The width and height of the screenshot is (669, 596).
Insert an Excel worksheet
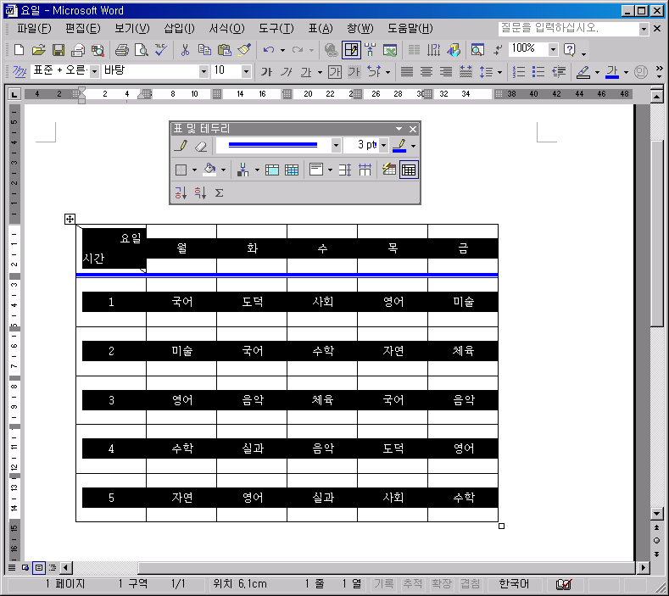(x=390, y=50)
